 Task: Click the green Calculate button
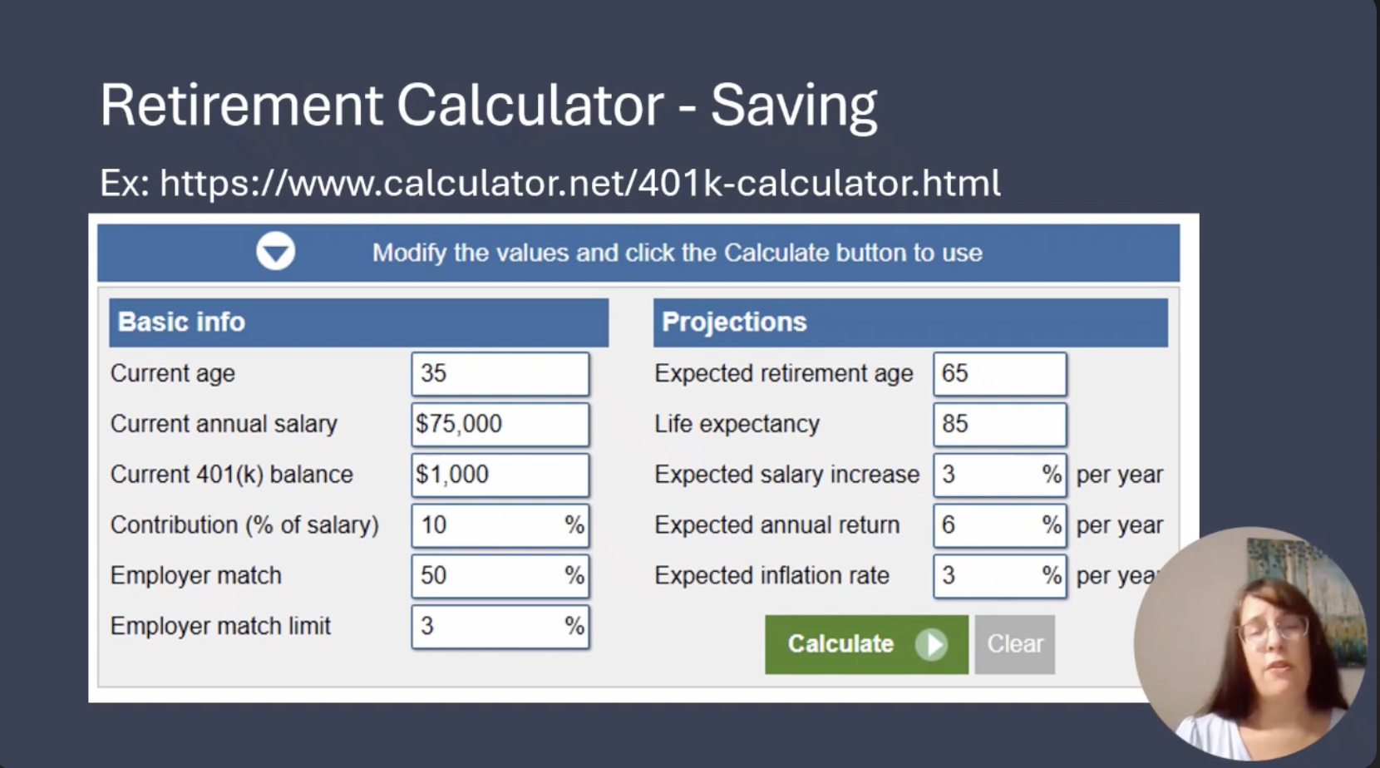pyautogui.click(x=865, y=644)
